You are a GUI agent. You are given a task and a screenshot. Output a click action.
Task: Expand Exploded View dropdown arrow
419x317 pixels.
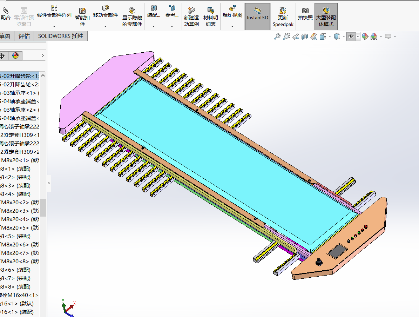232,26
